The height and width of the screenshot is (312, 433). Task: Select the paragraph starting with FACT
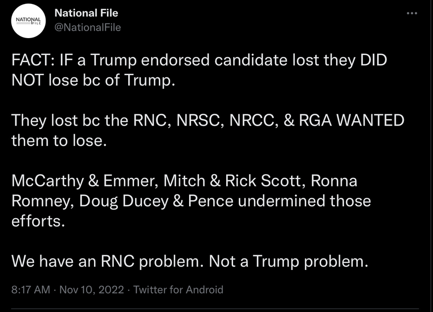click(x=199, y=70)
